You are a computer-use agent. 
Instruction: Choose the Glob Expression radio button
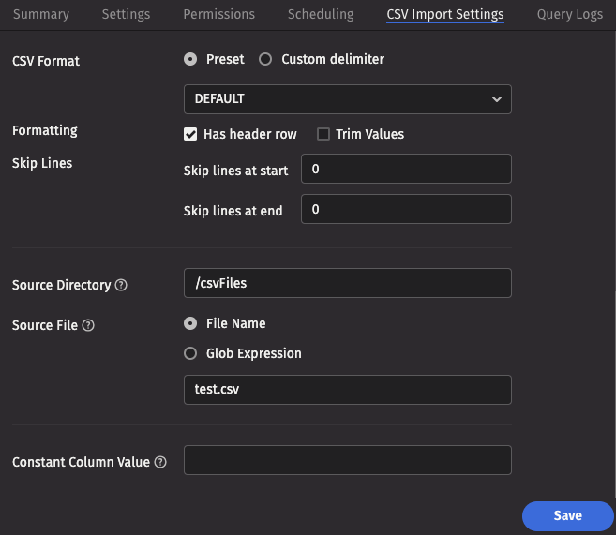pos(190,353)
